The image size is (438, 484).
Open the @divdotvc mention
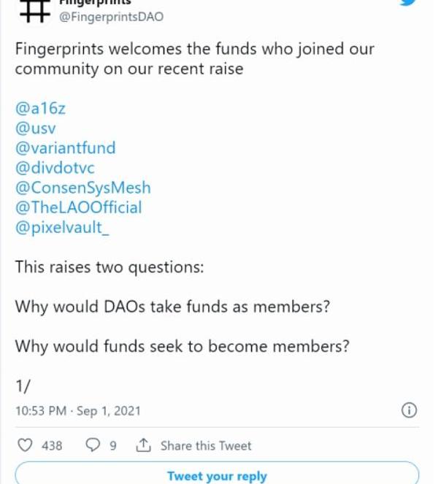(55, 168)
